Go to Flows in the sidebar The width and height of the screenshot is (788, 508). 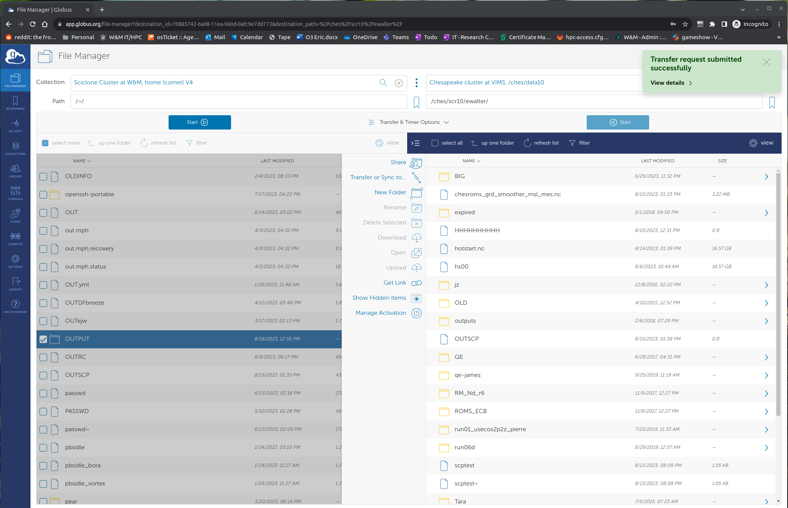point(15,216)
